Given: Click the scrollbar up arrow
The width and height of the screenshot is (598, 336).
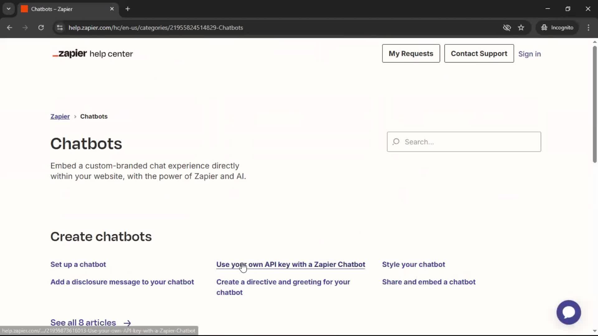Looking at the screenshot, I should pyautogui.click(x=595, y=42).
